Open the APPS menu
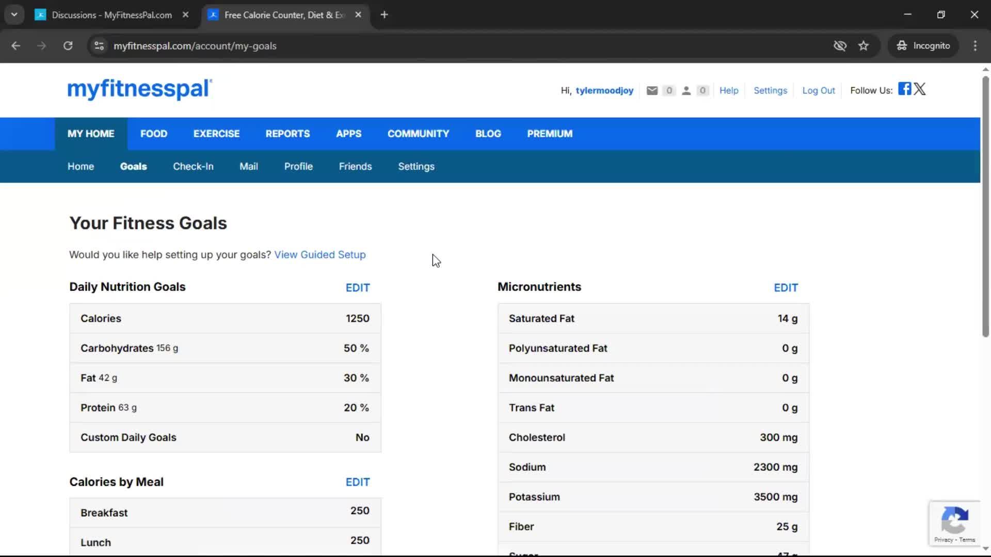Screen dimensions: 991x557 tap(348, 134)
